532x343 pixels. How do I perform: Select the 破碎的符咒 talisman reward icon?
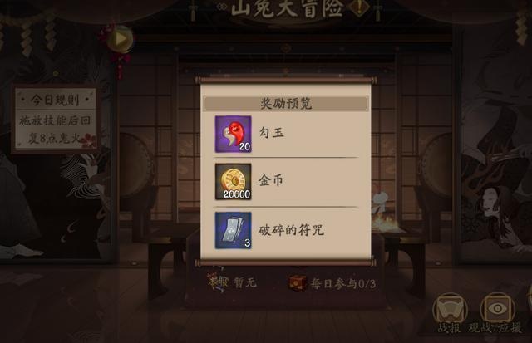(x=233, y=231)
